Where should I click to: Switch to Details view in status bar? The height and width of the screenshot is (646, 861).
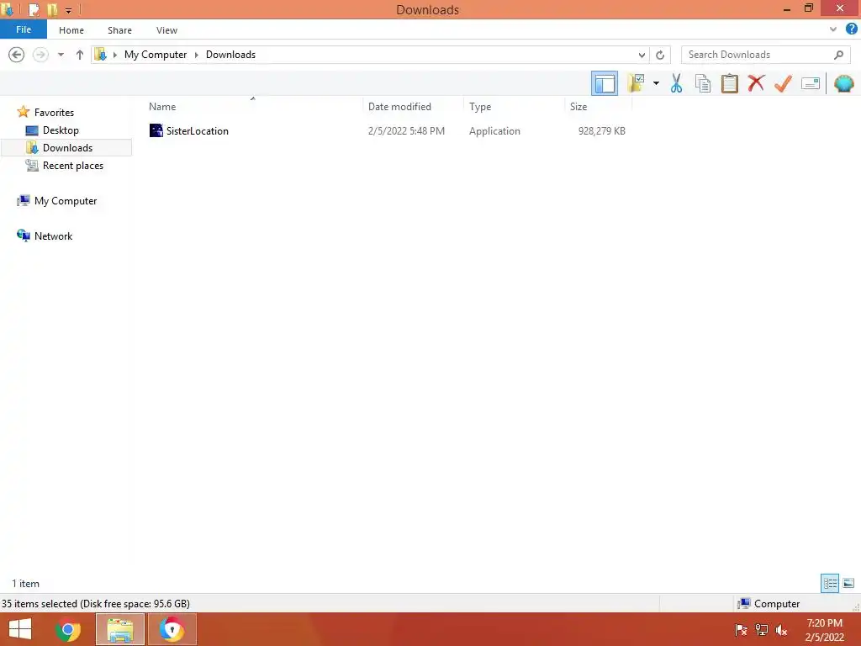[830, 583]
